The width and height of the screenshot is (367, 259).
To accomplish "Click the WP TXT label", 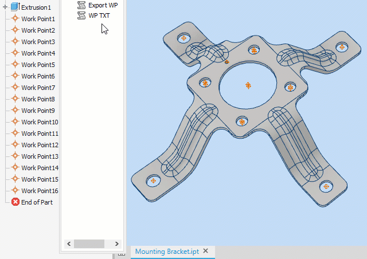I will [99, 15].
